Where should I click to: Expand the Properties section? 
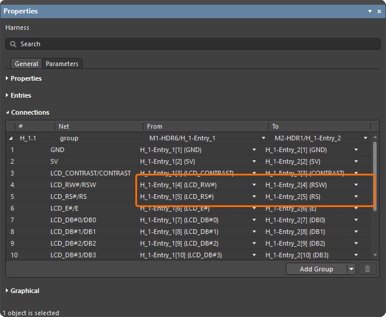coord(7,78)
